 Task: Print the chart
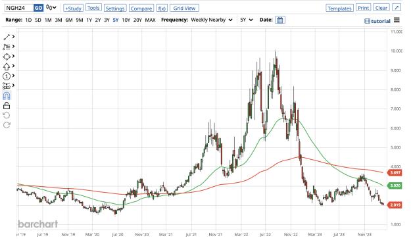(x=363, y=8)
